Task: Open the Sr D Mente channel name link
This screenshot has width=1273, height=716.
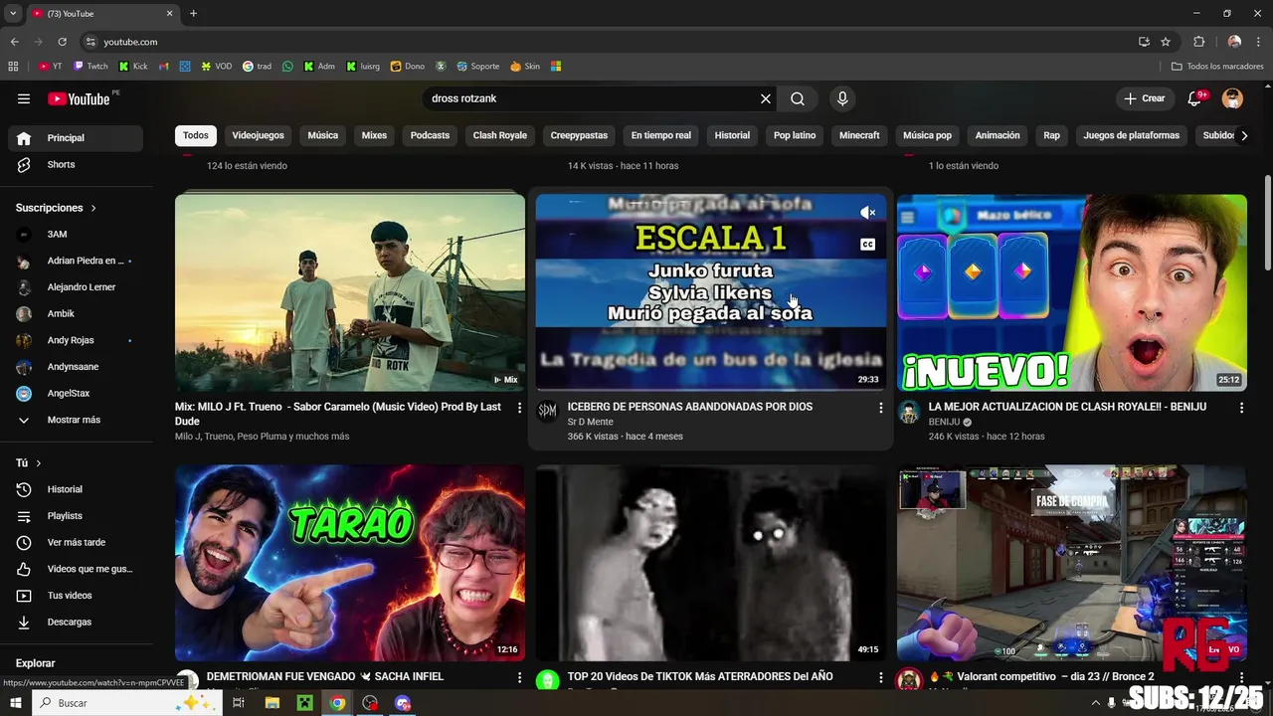Action: (590, 422)
